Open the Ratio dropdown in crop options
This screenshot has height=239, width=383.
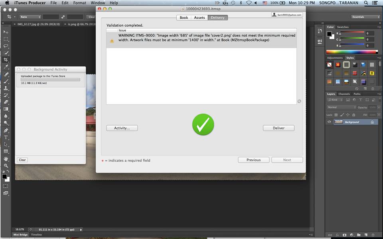coord(30,17)
